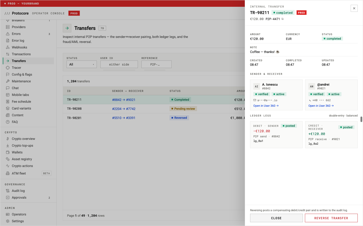
Task: Click the Transactions arrows icon
Action: click(x=8, y=54)
